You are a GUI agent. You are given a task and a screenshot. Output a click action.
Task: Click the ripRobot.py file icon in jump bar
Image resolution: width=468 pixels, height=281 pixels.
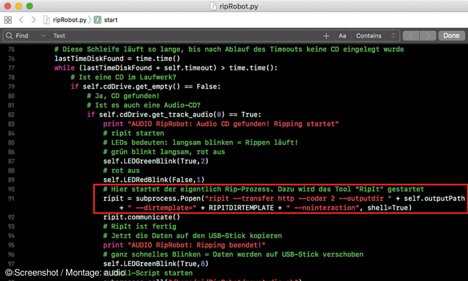pyautogui.click(x=47, y=20)
